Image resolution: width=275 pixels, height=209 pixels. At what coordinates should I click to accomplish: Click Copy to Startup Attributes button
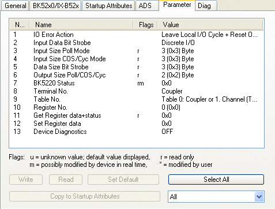pyautogui.click(x=85, y=196)
